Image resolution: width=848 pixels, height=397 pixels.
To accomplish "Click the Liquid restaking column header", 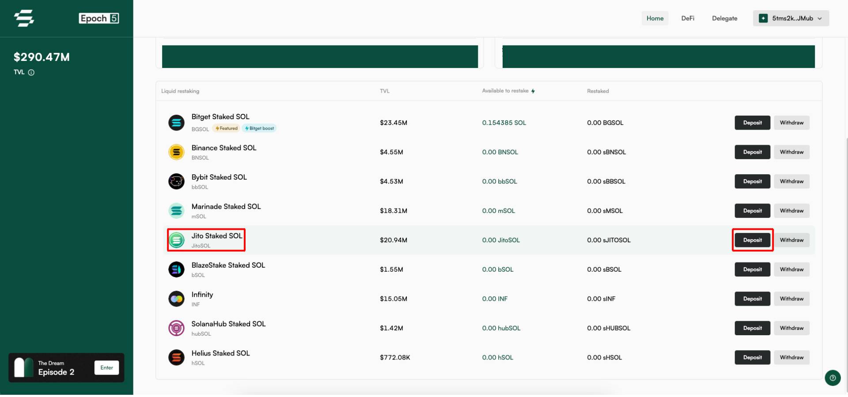I will [180, 91].
